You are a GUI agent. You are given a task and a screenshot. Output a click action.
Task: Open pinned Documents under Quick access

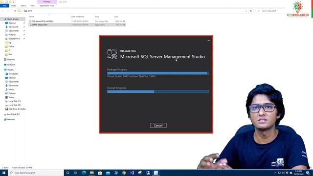click(13, 31)
